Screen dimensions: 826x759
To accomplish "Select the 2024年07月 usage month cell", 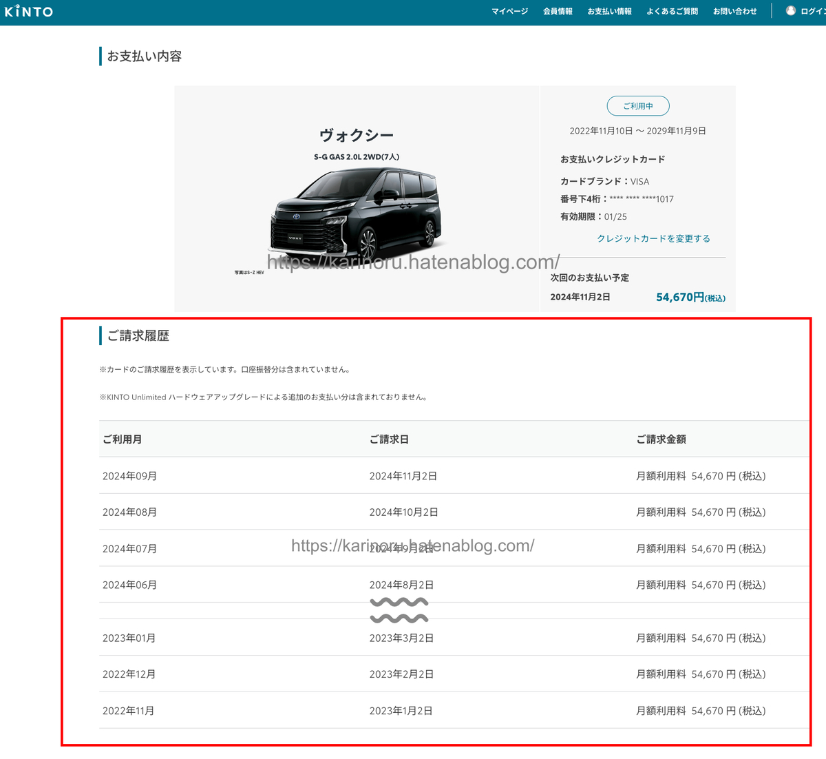I will tap(129, 549).
